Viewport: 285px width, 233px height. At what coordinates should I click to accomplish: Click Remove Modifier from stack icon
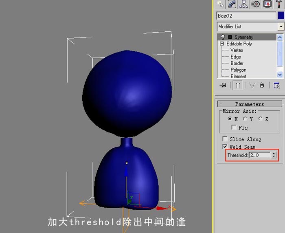click(x=262, y=85)
